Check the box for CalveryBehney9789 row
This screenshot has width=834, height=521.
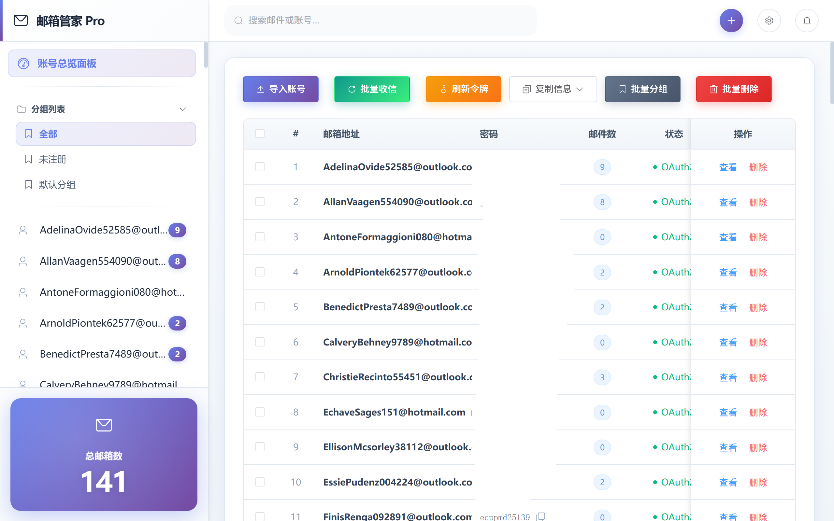tap(260, 342)
